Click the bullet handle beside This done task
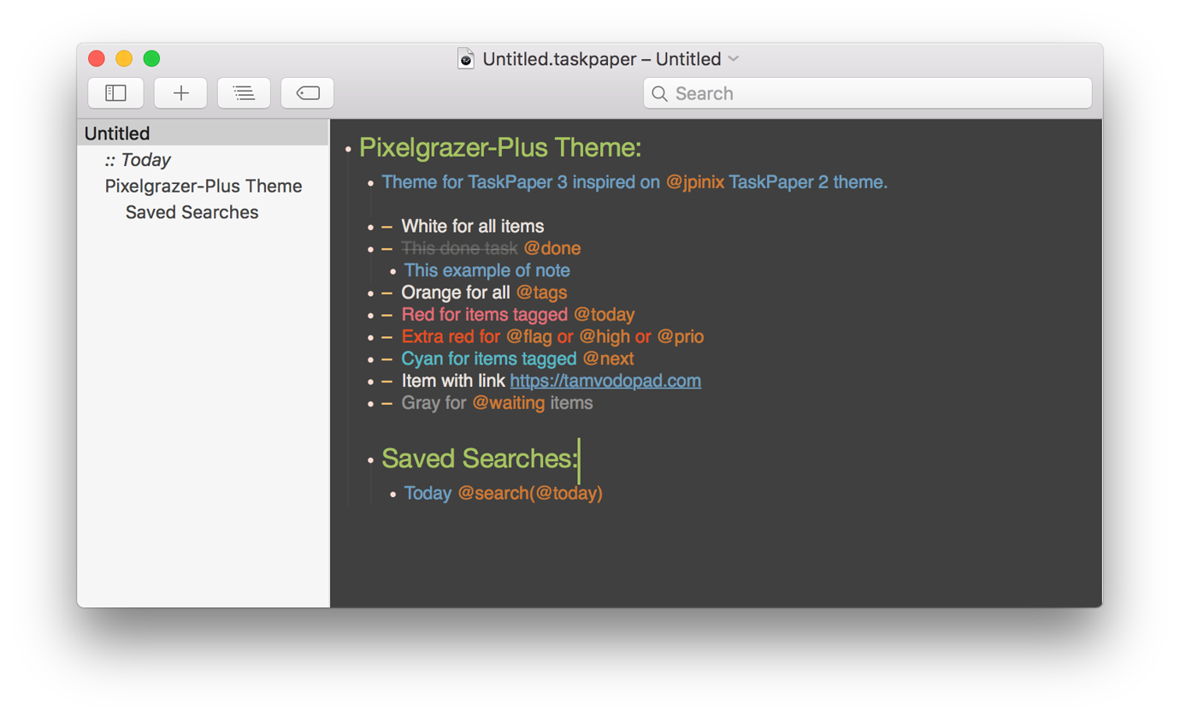 [371, 250]
